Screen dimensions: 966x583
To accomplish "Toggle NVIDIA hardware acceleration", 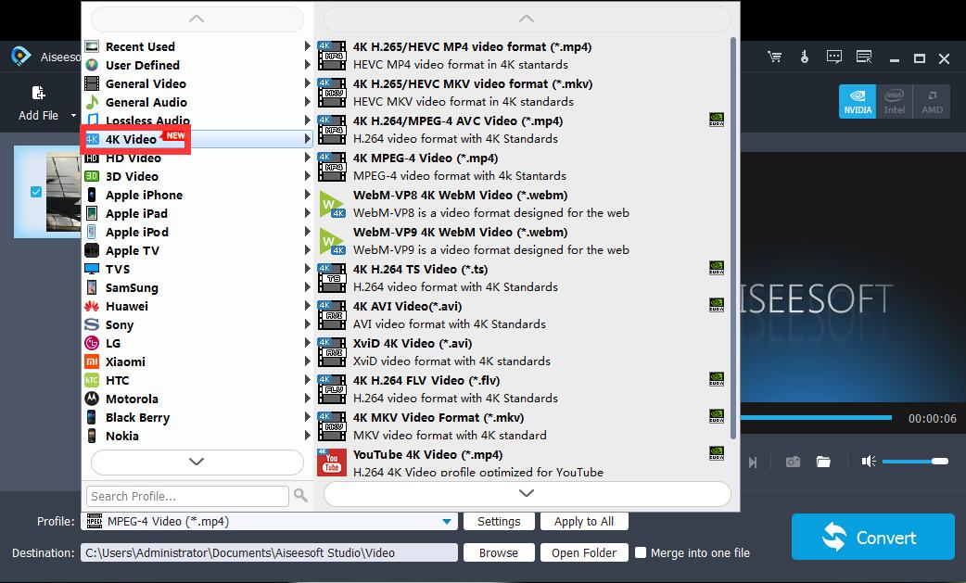I will 858,101.
